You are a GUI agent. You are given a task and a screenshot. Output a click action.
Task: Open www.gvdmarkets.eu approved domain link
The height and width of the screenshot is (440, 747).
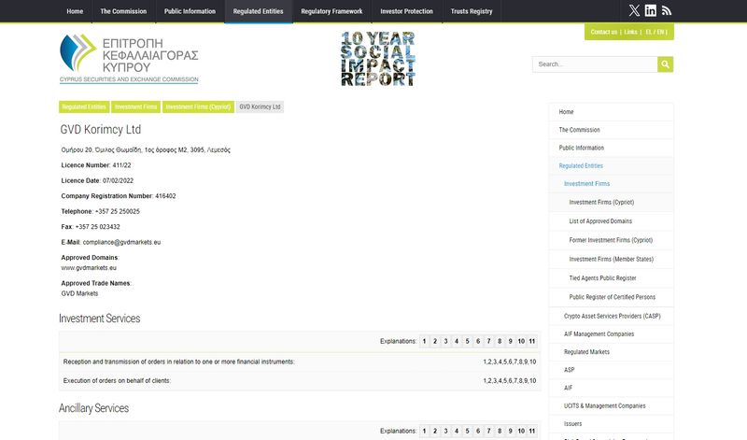pos(89,268)
